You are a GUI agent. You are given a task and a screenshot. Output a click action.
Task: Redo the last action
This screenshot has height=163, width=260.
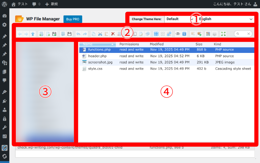(85, 34)
